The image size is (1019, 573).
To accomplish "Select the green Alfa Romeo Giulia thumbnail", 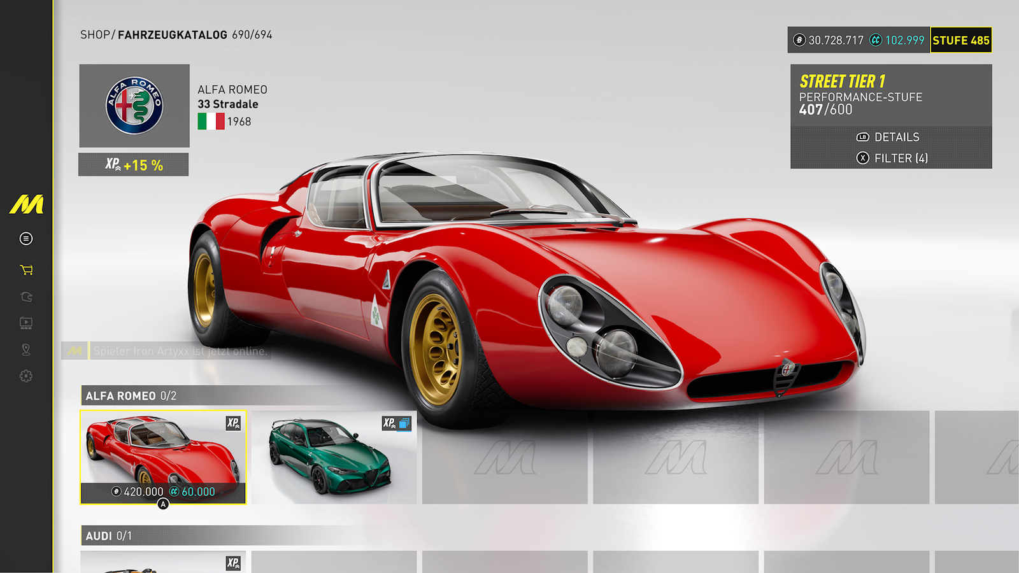I will [334, 457].
